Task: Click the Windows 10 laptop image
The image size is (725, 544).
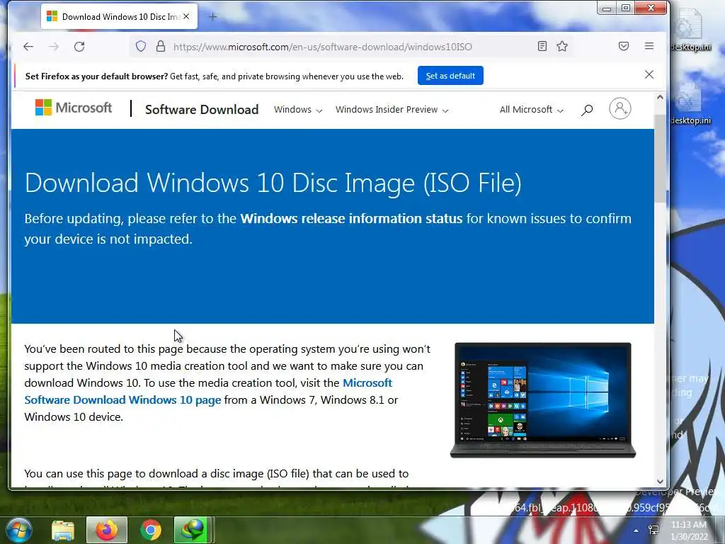Action: coord(543,400)
